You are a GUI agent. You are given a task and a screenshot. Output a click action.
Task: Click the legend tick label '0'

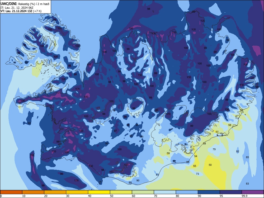coord(1,196)
